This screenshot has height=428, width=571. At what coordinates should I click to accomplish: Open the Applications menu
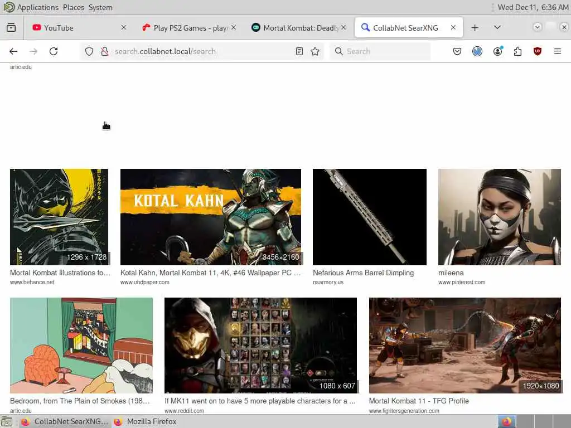pyautogui.click(x=38, y=7)
